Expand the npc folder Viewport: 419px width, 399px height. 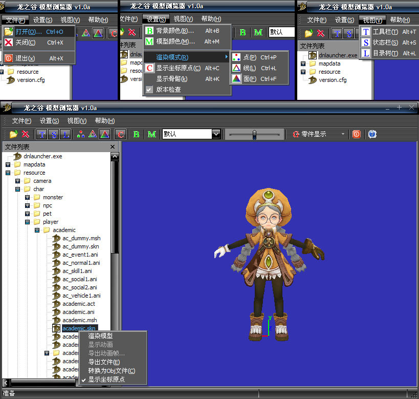tap(27, 205)
